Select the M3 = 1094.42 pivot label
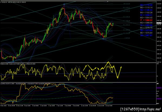The image size is (162, 112). click(146, 17)
